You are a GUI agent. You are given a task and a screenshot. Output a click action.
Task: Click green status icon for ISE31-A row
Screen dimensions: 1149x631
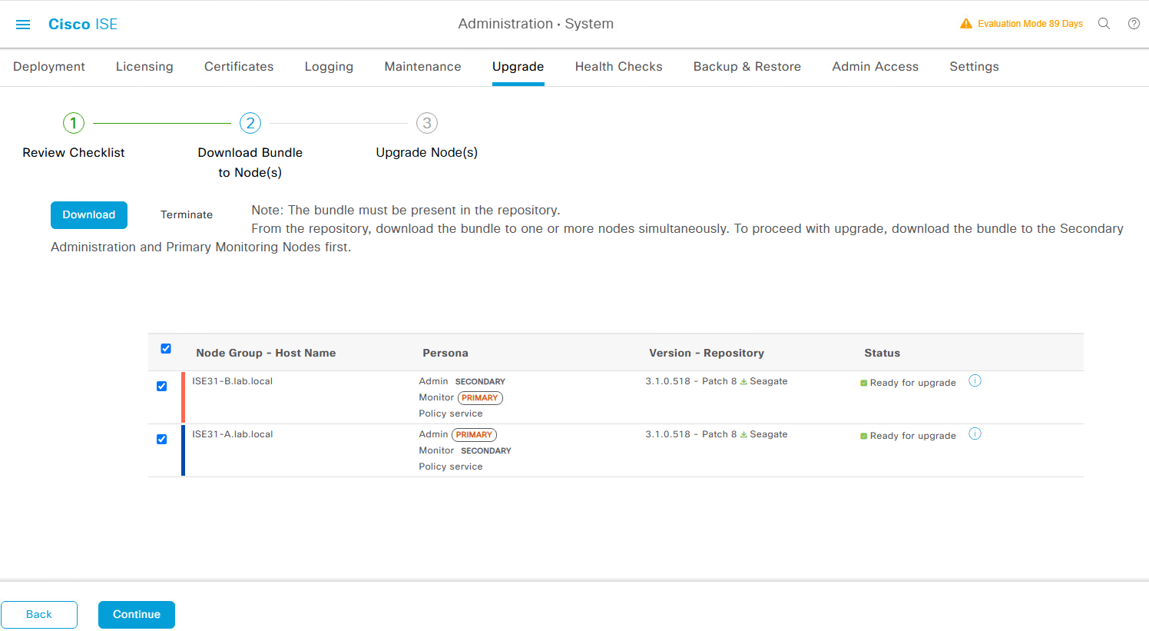tap(864, 436)
